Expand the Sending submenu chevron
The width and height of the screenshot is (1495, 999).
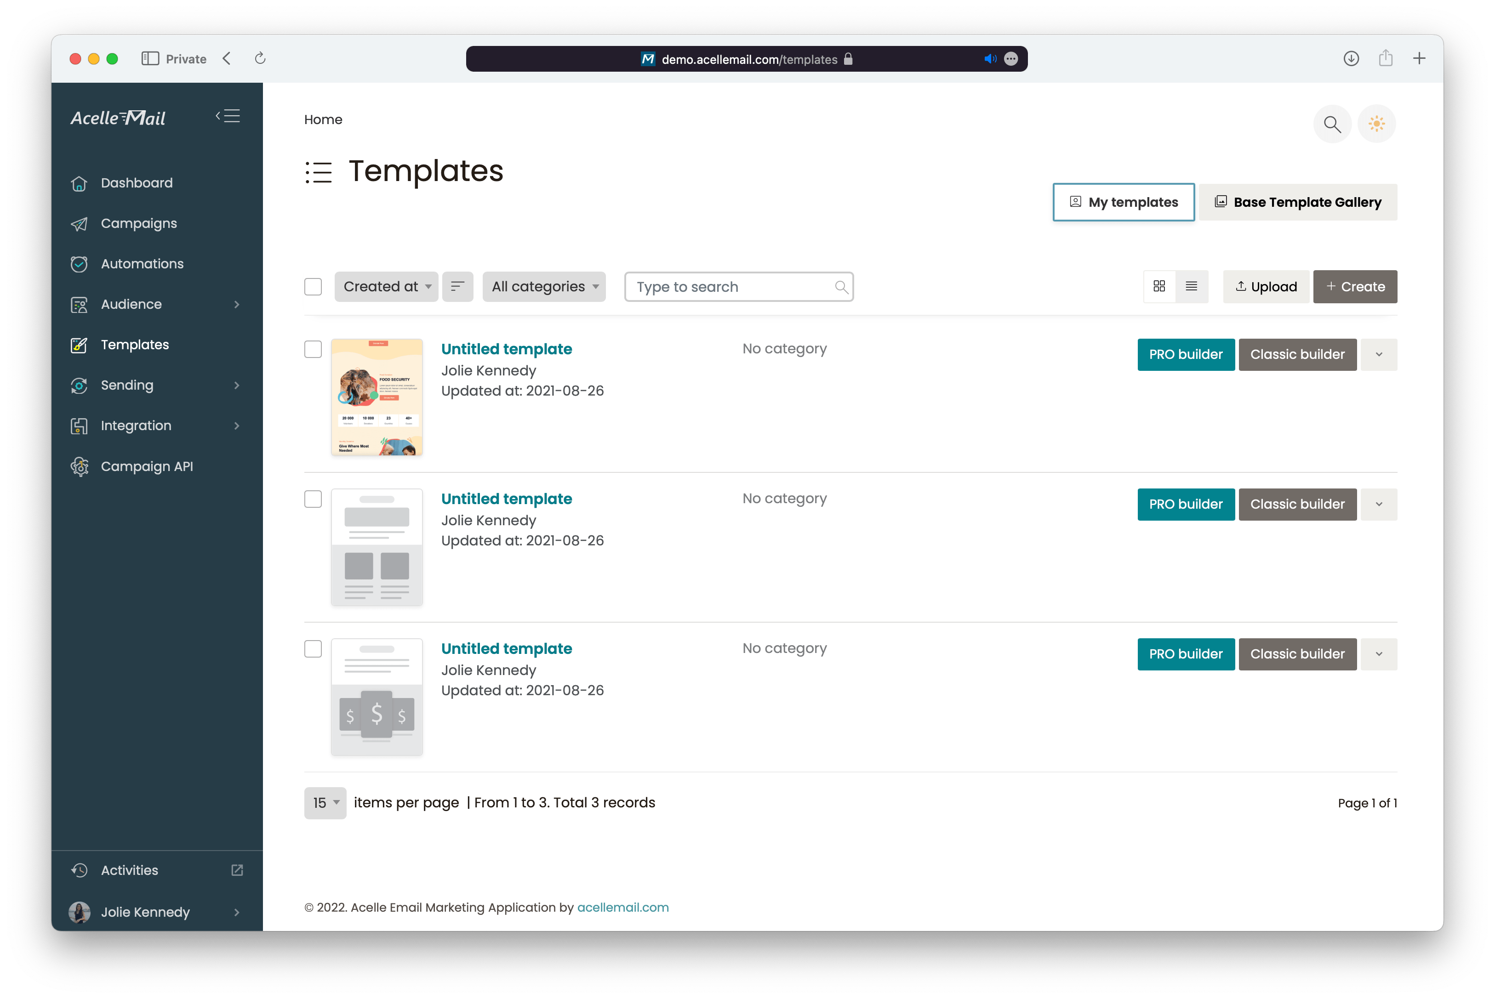(x=237, y=386)
